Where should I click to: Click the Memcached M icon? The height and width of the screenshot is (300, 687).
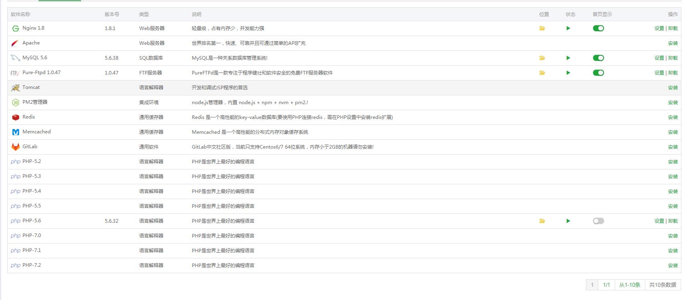[15, 132]
